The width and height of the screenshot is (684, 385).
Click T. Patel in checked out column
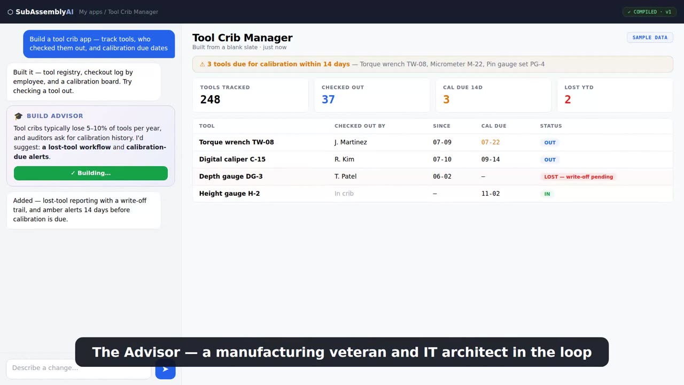(x=345, y=176)
